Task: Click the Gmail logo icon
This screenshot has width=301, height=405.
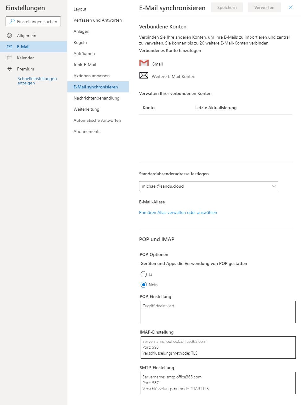Action: [144, 63]
